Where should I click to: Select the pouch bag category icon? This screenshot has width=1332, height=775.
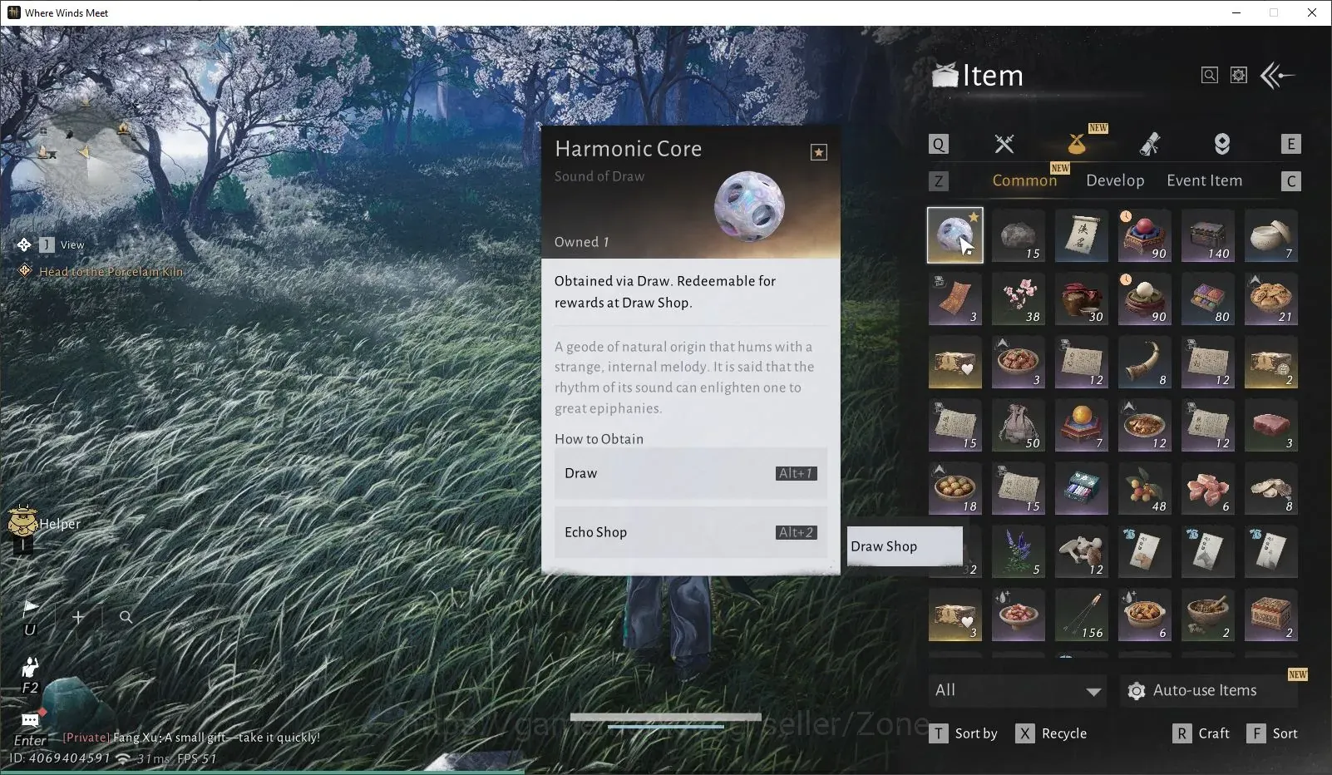1077,144
